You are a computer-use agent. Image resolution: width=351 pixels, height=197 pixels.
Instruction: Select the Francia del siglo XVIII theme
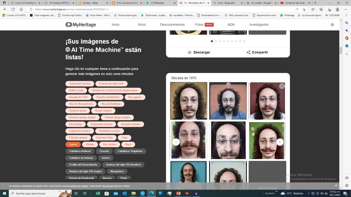[x=111, y=84]
